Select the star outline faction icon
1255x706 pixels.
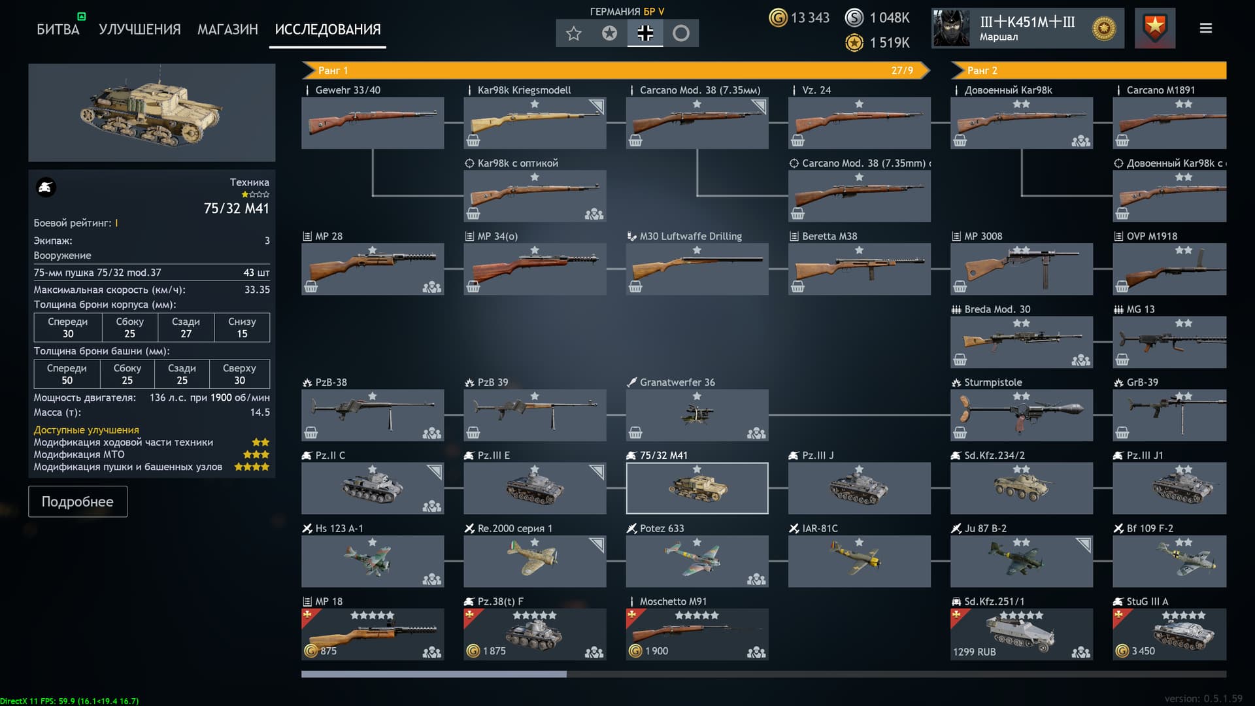574,33
